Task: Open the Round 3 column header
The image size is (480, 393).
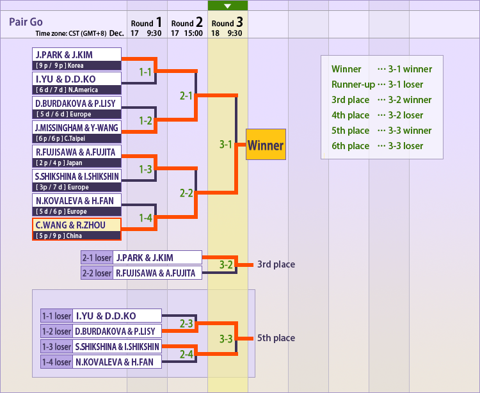Action: [x=227, y=24]
